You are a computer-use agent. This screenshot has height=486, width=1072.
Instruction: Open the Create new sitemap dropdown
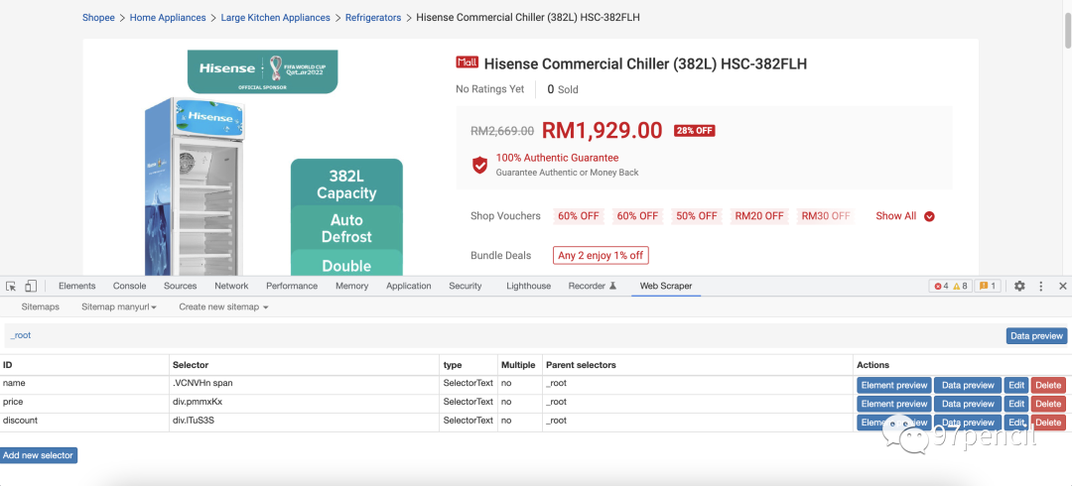(x=223, y=307)
